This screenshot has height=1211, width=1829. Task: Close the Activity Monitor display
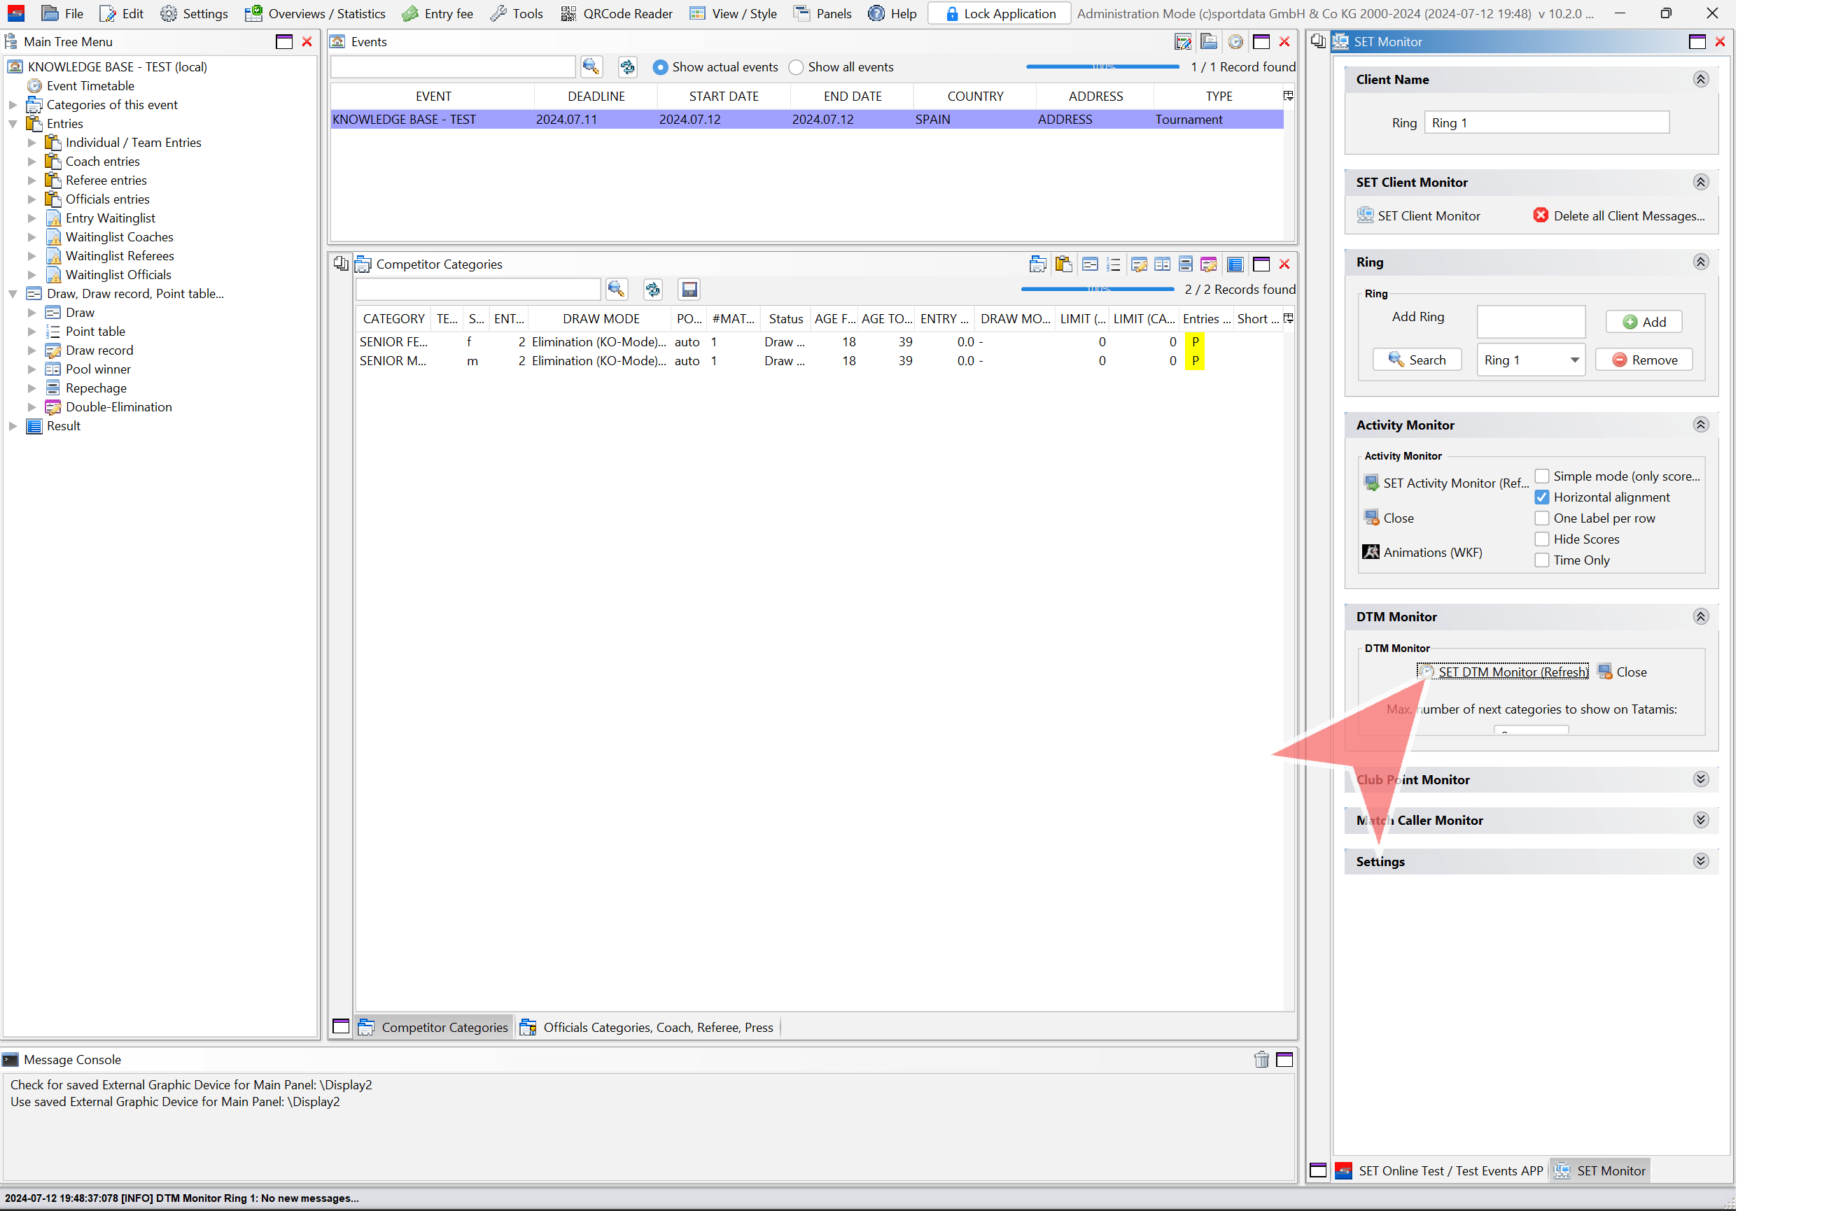(x=1388, y=518)
